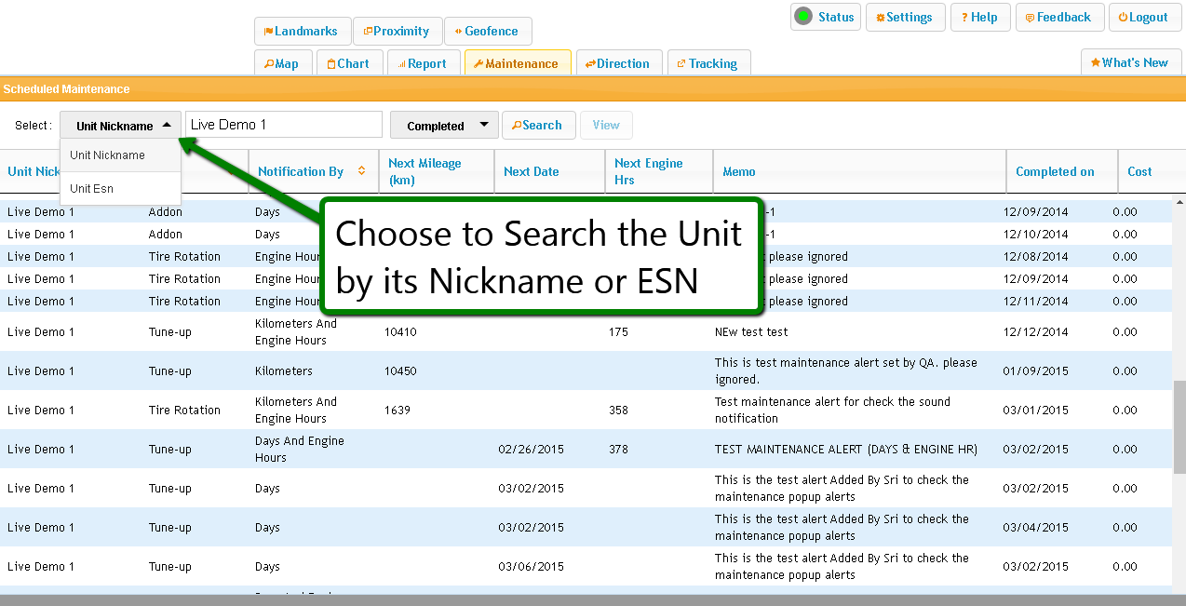This screenshot has height=606, width=1186.
Task: Open the Geofence tab
Action: point(487,31)
